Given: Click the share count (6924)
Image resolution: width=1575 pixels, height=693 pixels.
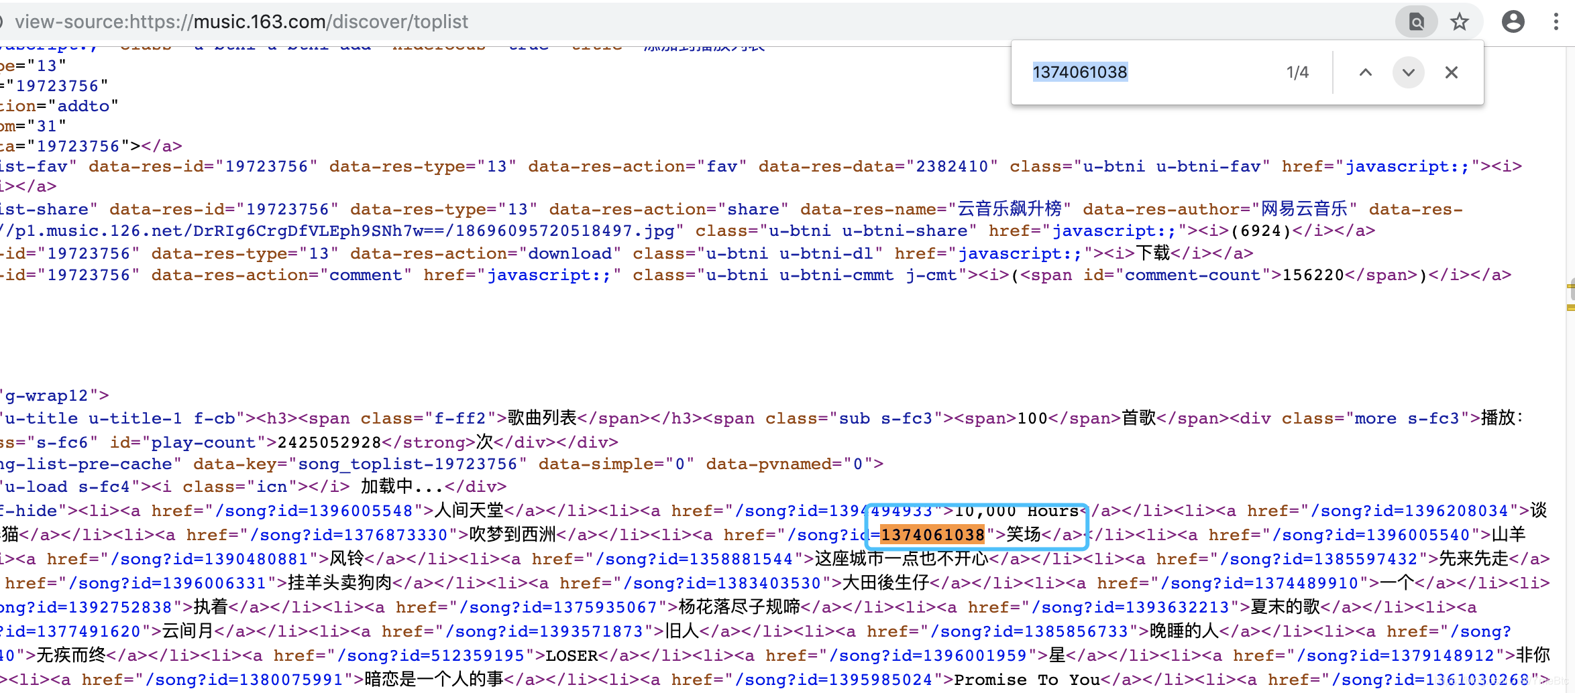Looking at the screenshot, I should [x=1261, y=231].
